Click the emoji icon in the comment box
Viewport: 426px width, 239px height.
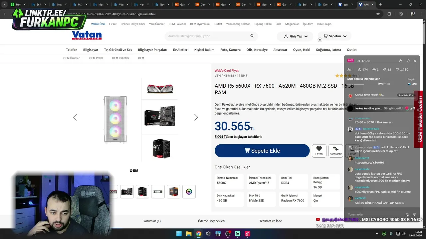(x=407, y=215)
